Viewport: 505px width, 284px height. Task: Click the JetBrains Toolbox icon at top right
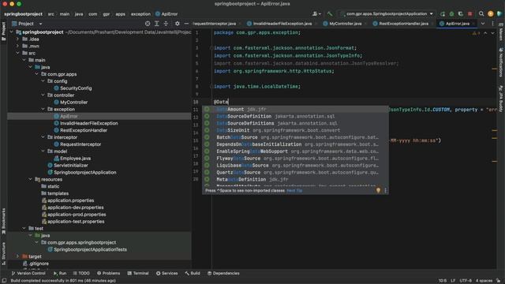pyautogui.click(x=499, y=14)
